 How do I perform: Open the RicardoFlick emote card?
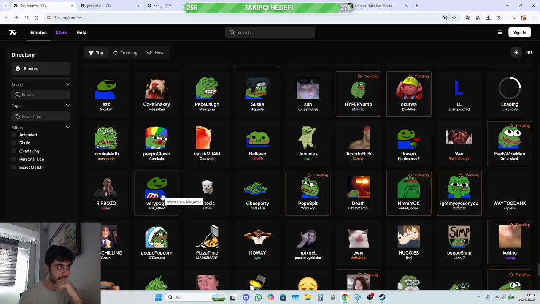click(358, 144)
